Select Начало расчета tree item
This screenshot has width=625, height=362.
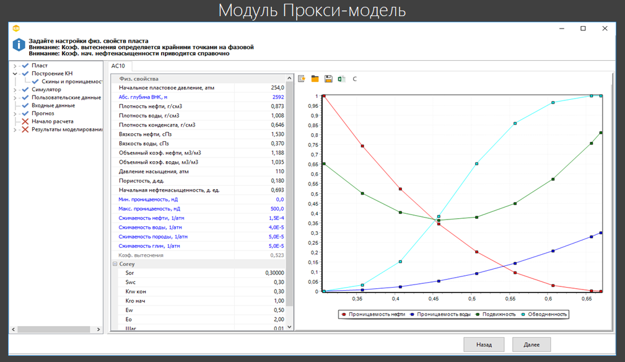[x=53, y=121]
